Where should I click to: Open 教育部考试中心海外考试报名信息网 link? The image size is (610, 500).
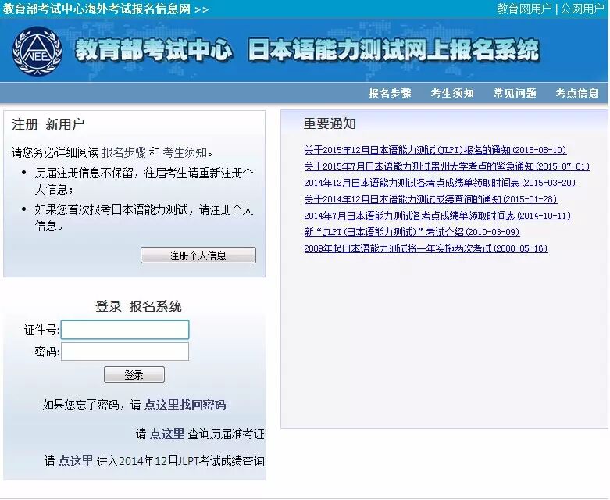click(105, 9)
